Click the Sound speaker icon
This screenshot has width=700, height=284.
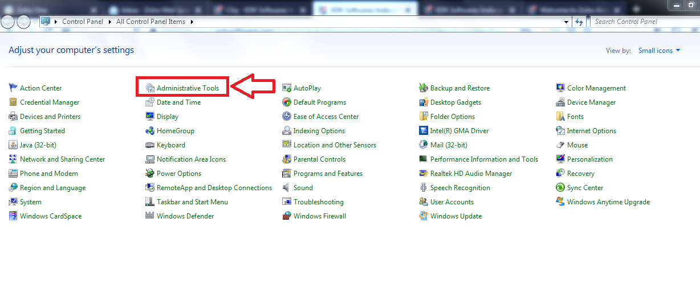pyautogui.click(x=287, y=187)
